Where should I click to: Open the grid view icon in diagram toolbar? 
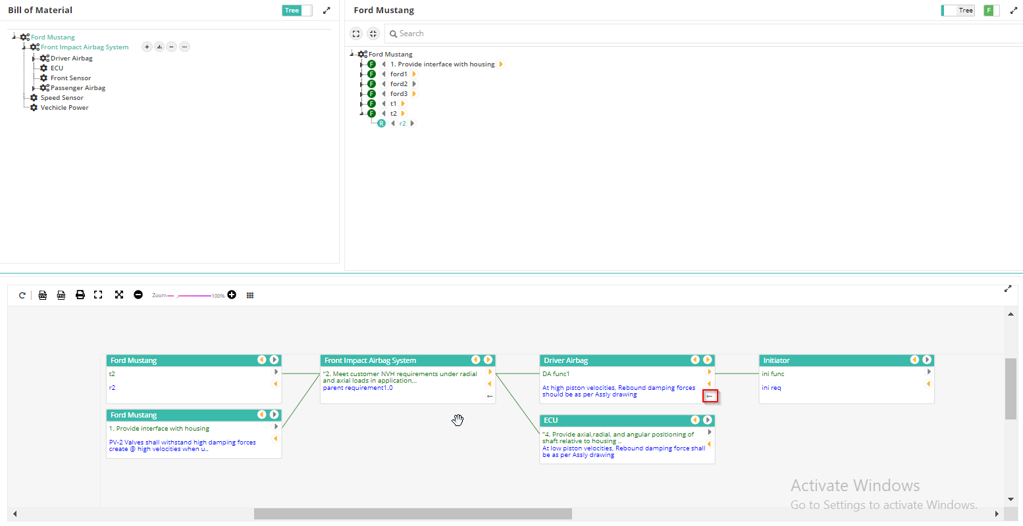coord(250,295)
